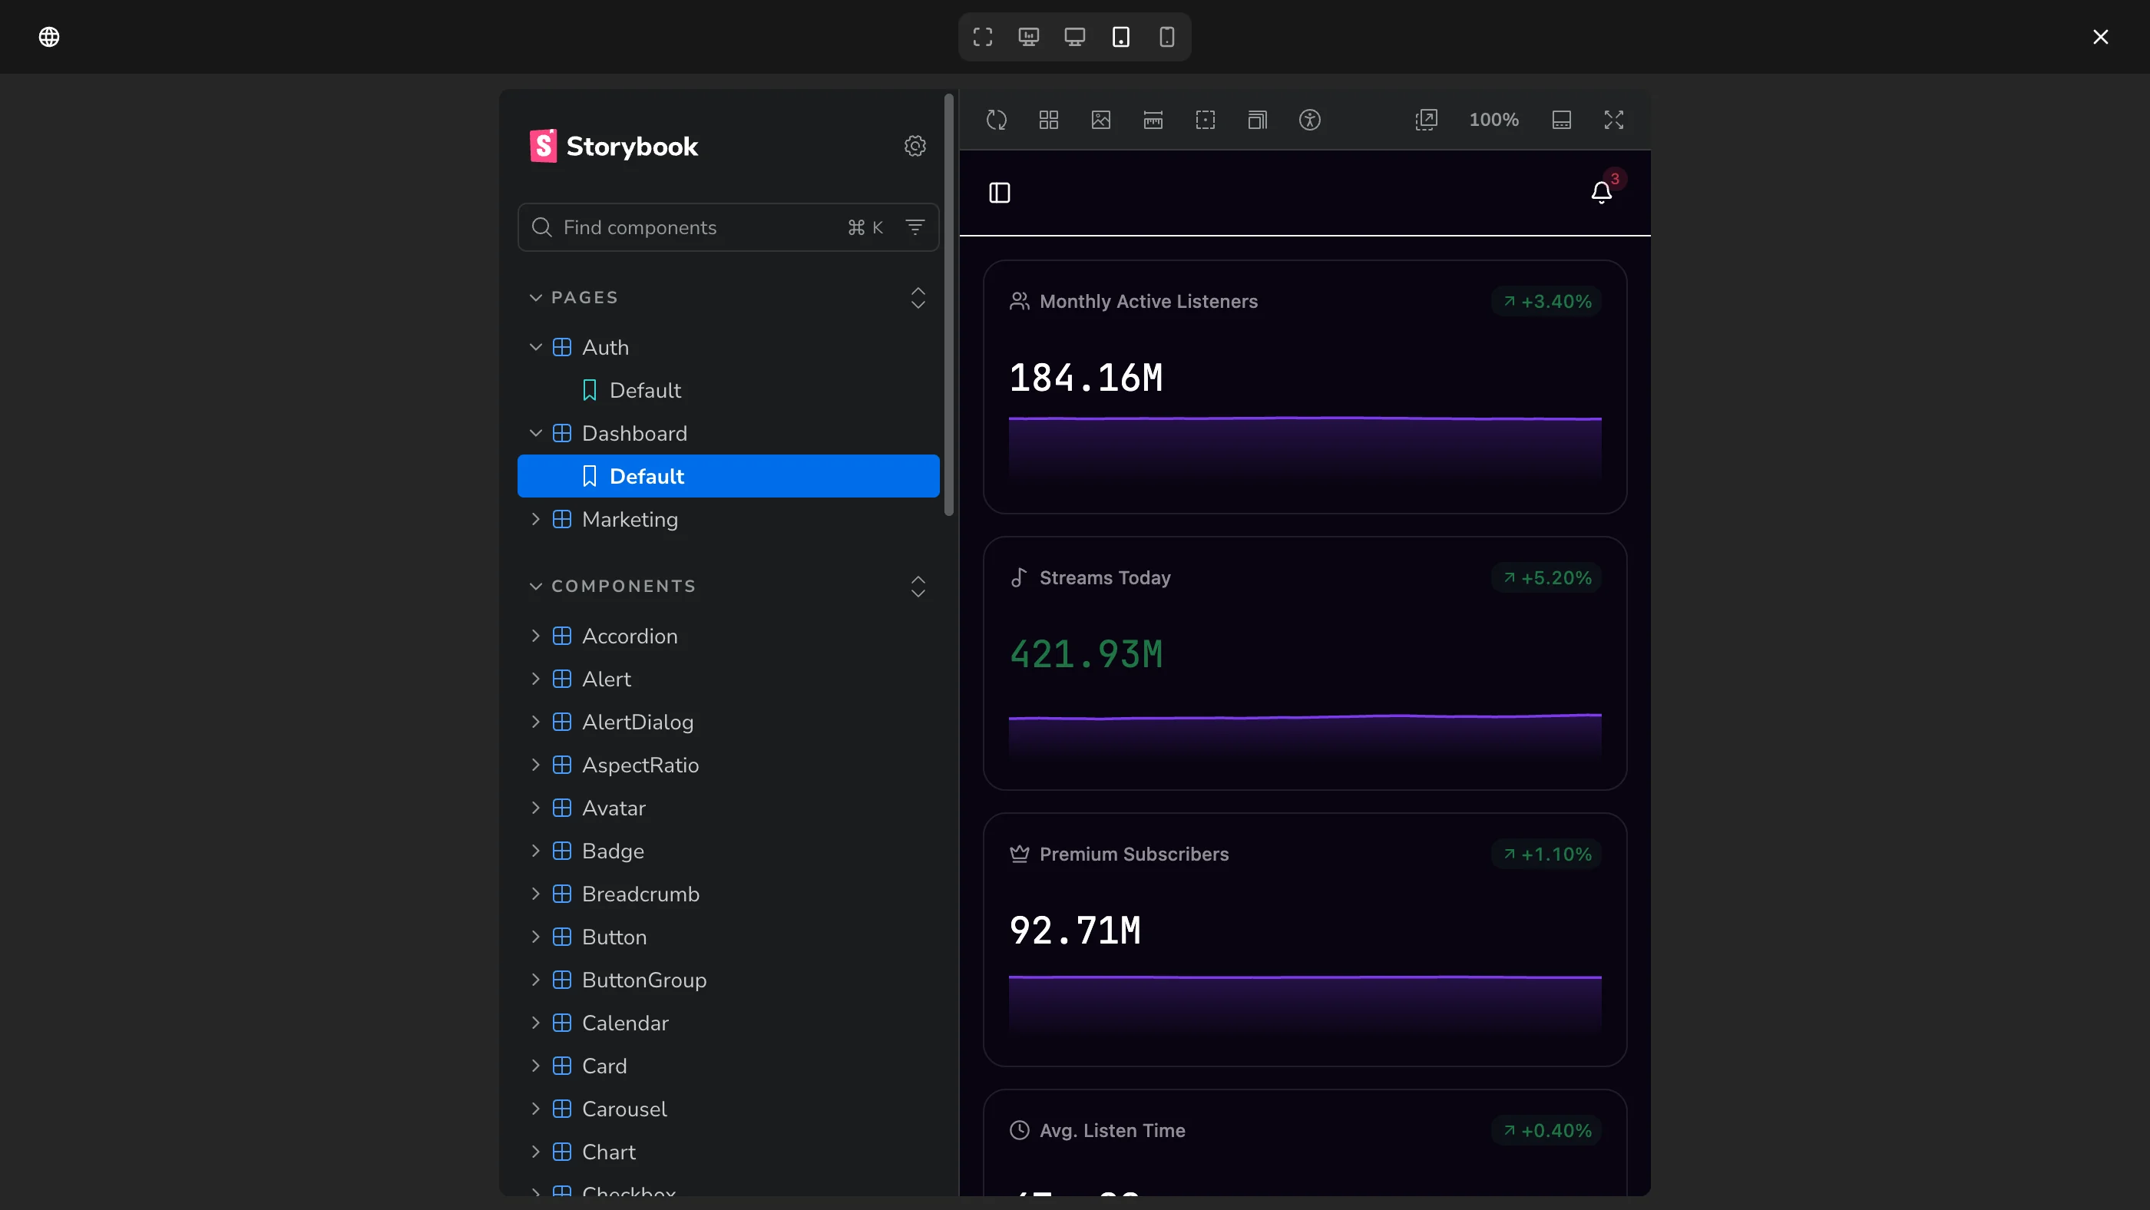Click the 184.16M listeners value

coord(1086,378)
